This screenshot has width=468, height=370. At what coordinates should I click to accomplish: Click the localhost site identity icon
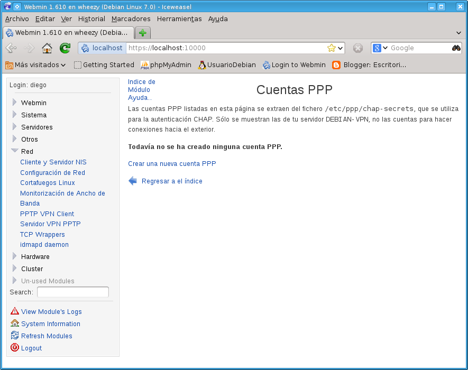coord(85,48)
